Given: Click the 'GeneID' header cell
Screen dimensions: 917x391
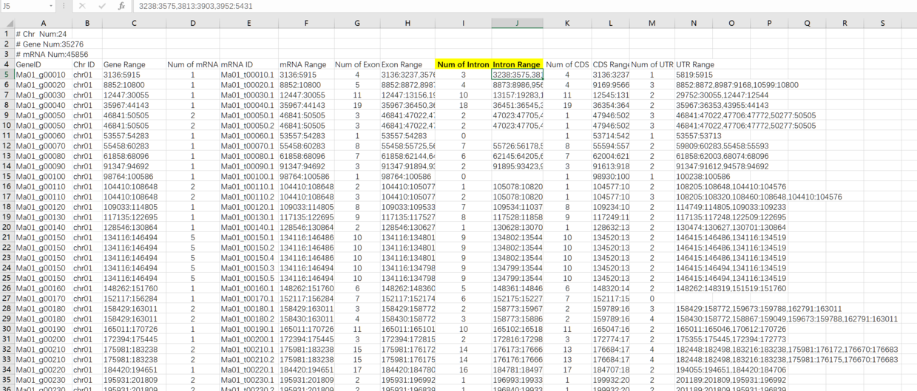Looking at the screenshot, I should pos(43,64).
